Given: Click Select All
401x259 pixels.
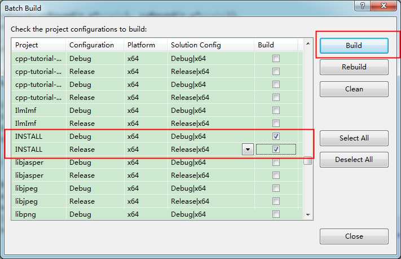Looking at the screenshot, I should (x=354, y=138).
